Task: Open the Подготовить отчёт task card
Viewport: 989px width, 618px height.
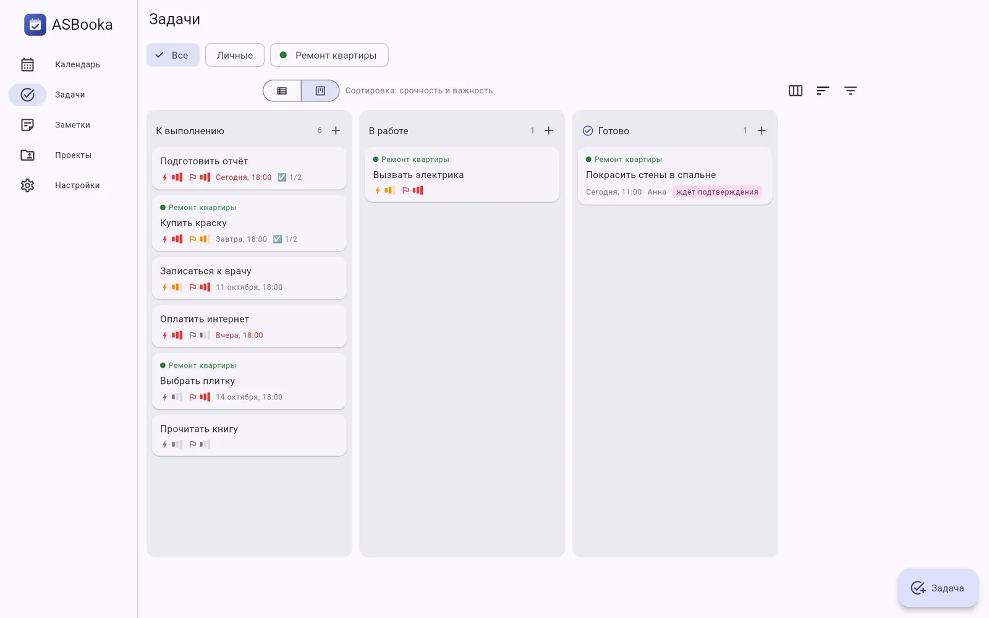Action: pos(249,168)
